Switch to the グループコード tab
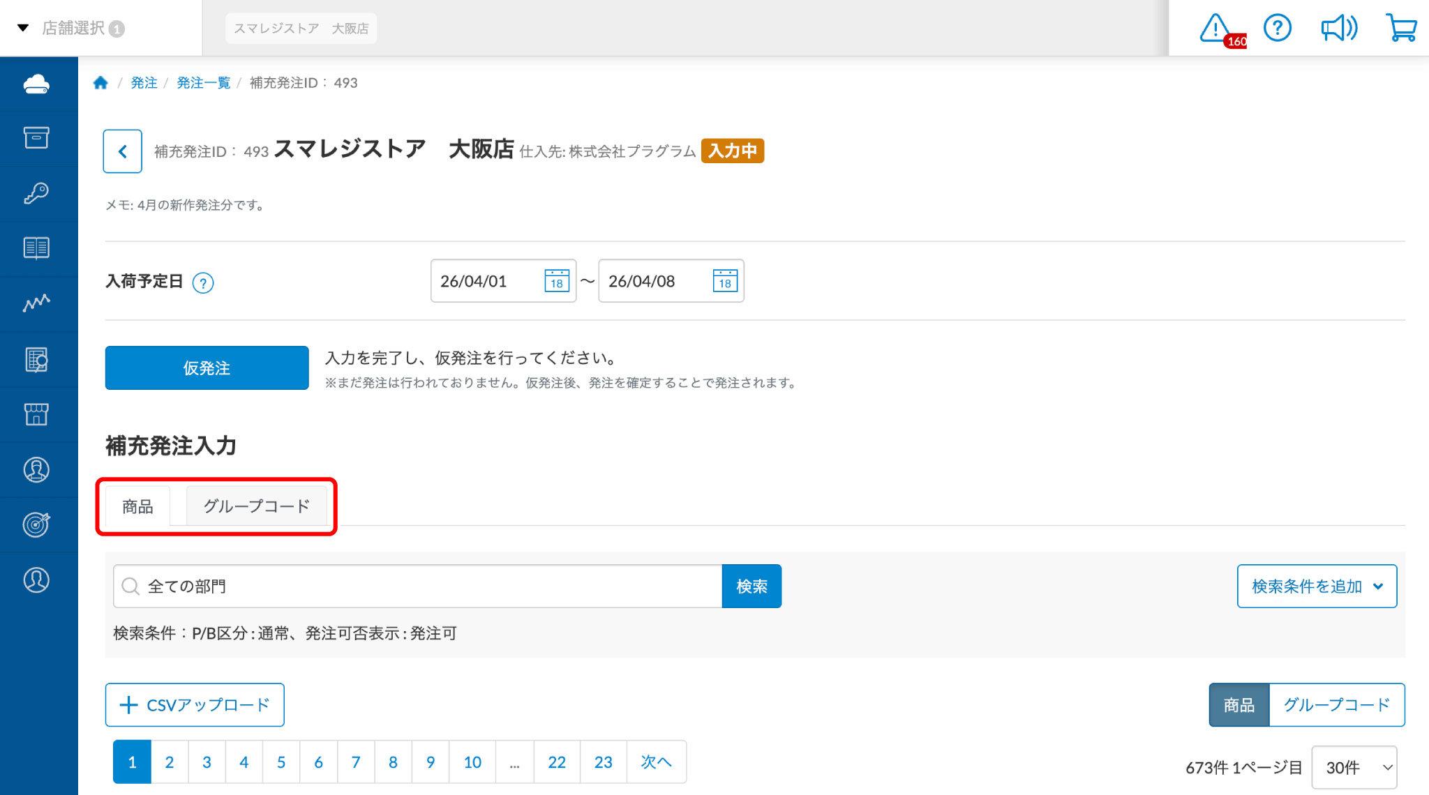This screenshot has height=795, width=1429. pos(256,506)
